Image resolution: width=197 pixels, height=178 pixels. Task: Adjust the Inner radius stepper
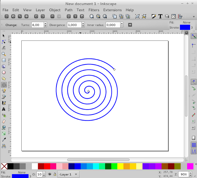coord(122,25)
